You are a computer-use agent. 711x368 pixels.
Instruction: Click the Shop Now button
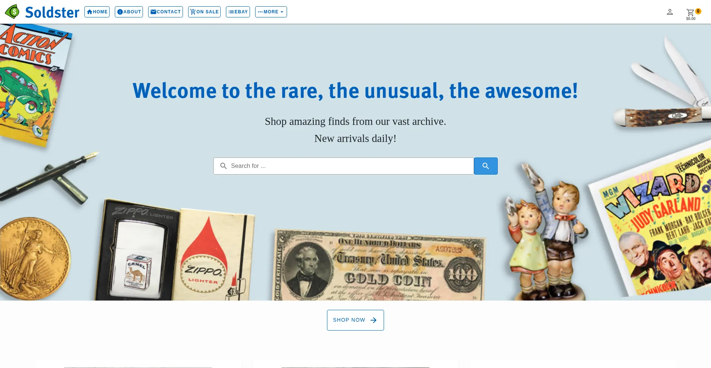(x=355, y=320)
